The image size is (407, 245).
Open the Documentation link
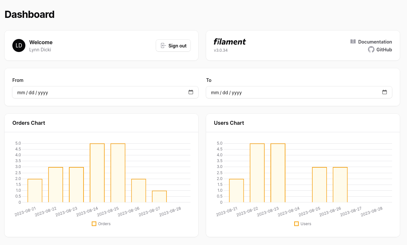(375, 42)
